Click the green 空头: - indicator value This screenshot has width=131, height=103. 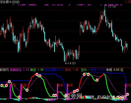[x=85, y=70]
